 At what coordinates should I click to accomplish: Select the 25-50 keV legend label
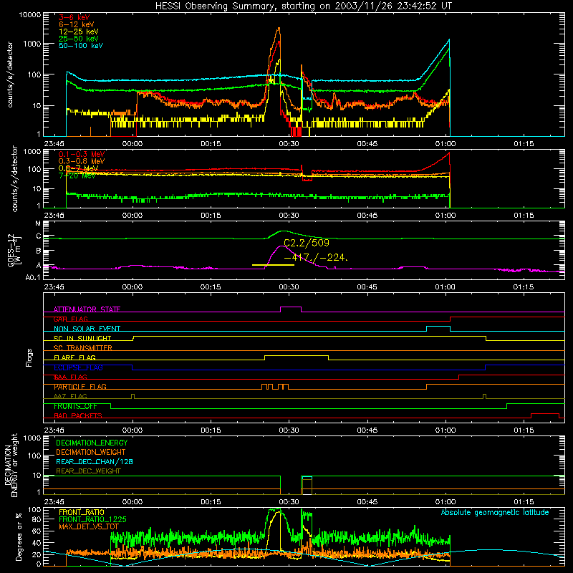click(x=79, y=39)
